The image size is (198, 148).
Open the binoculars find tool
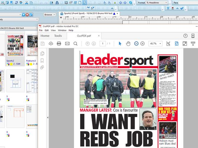click(x=57, y=3)
